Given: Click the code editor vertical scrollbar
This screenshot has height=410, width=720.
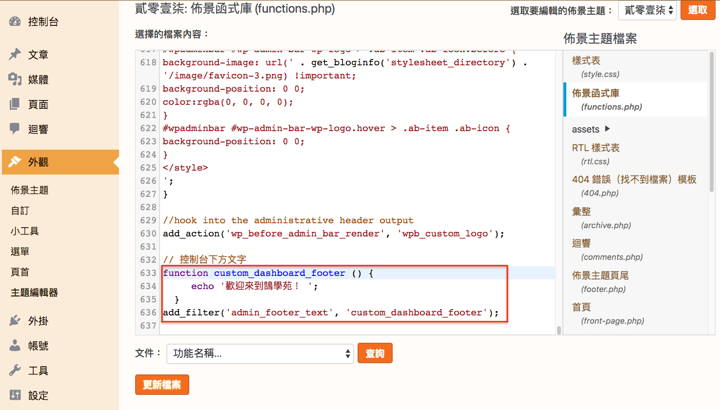Looking at the screenshot, I should pyautogui.click(x=559, y=330).
